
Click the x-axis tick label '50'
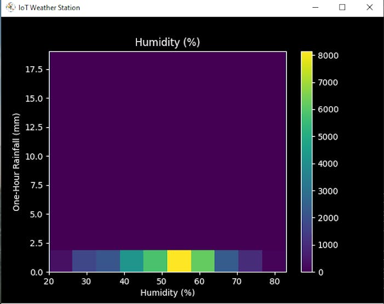pyautogui.click(x=162, y=282)
